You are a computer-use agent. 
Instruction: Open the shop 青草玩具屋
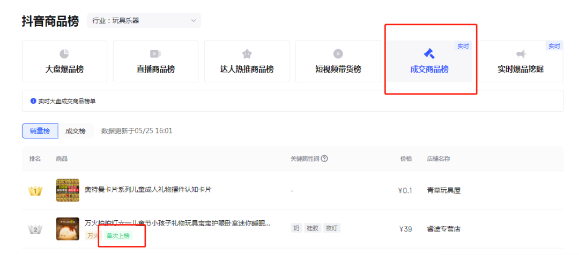pyautogui.click(x=443, y=191)
